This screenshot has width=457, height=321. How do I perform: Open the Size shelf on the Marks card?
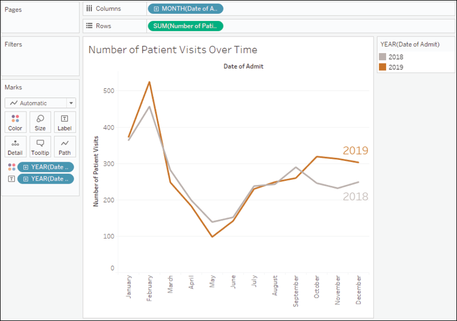[x=40, y=122]
